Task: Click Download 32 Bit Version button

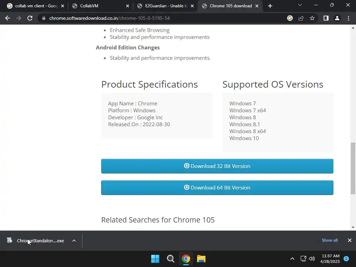Action: pyautogui.click(x=217, y=166)
